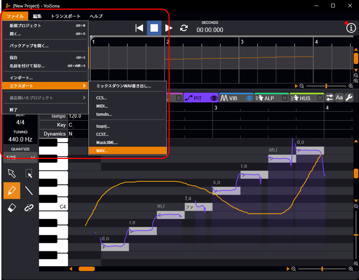Enable the ALP parameter checkbox
This screenshot has height=280, width=359.
pyautogui.click(x=284, y=98)
